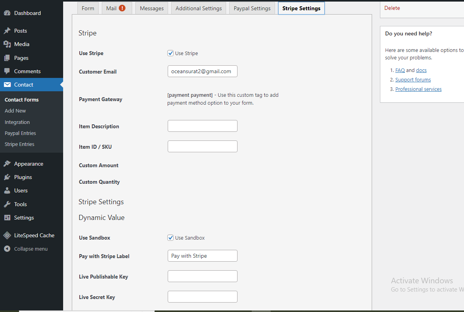Screen dimensions: 464x312
Task: Open Comments via its speech bubble icon
Action: coord(8,71)
